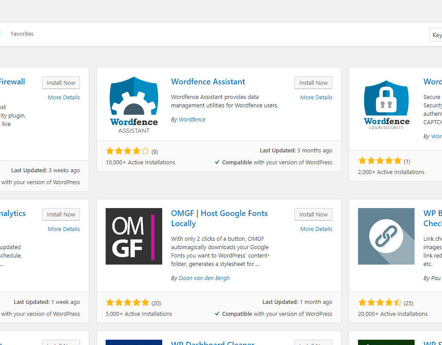The height and width of the screenshot is (345, 442).
Task: Open the Keyword search type dropdown
Action: pos(436,35)
